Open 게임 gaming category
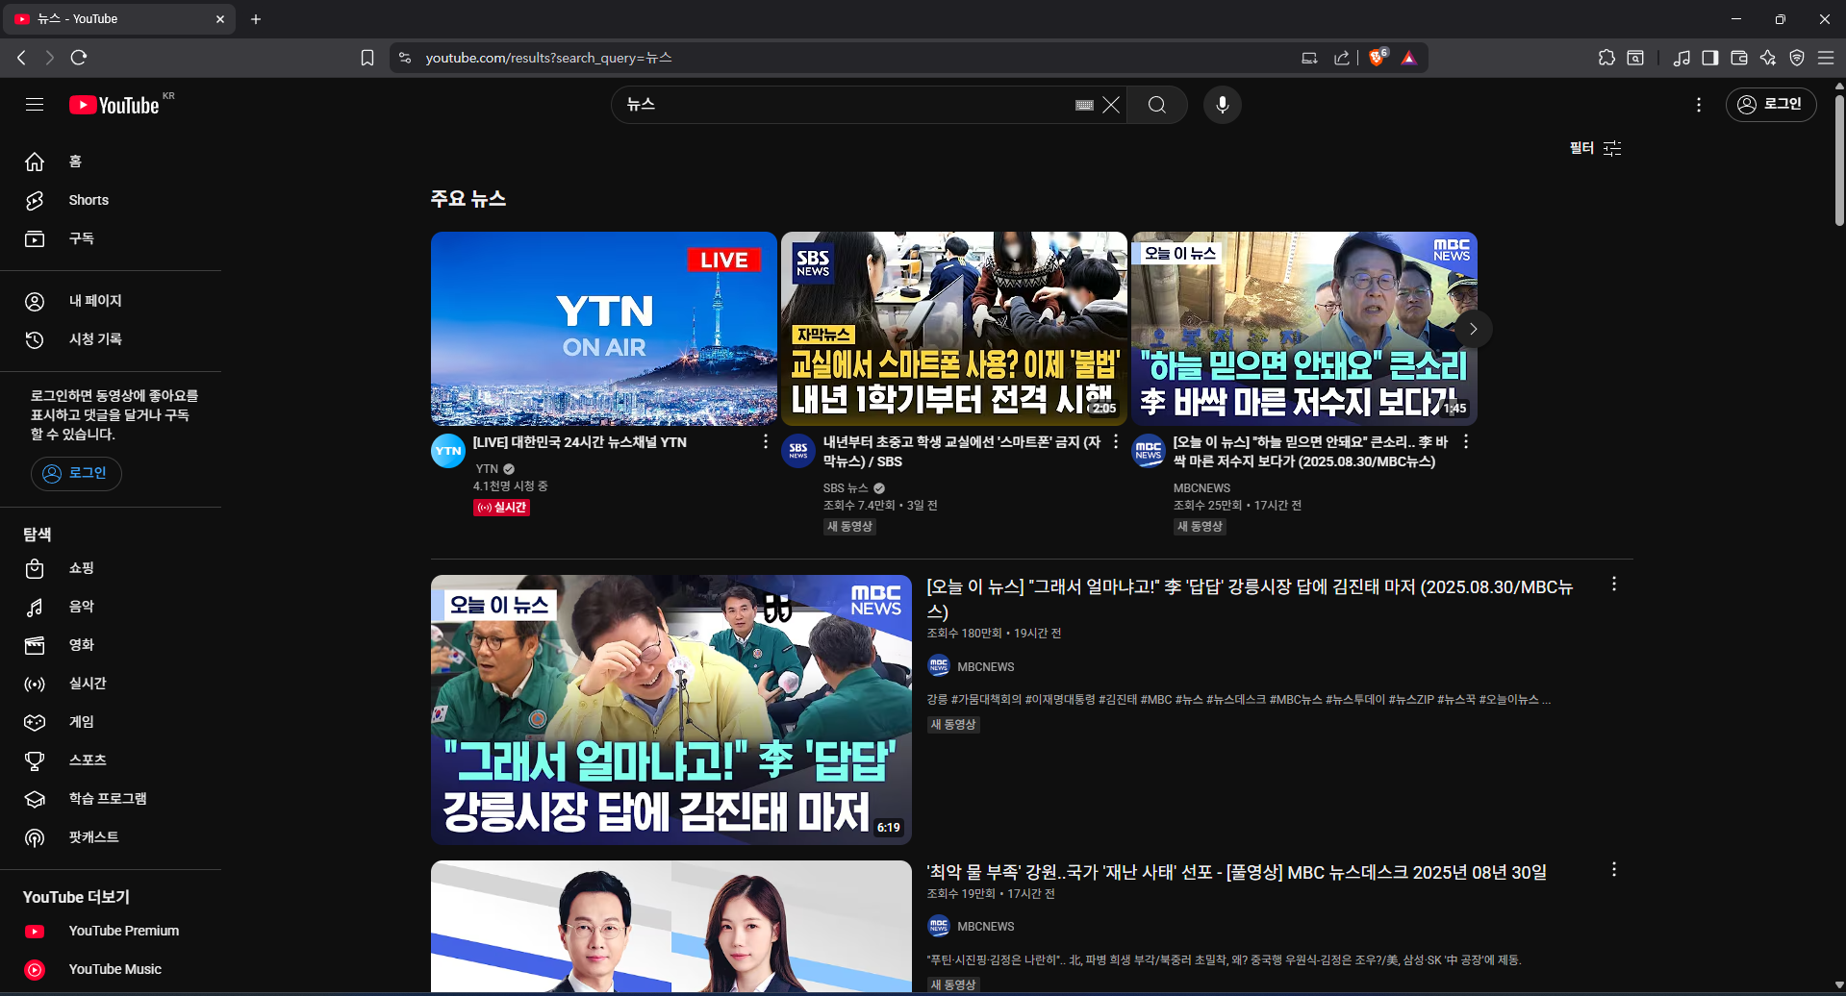1846x996 pixels. [x=111, y=722]
